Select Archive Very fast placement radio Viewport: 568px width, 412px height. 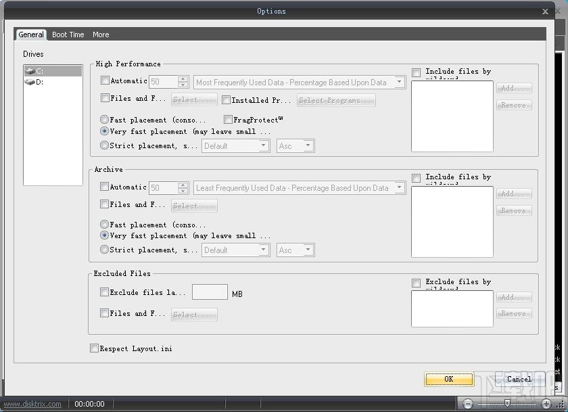pyautogui.click(x=104, y=235)
